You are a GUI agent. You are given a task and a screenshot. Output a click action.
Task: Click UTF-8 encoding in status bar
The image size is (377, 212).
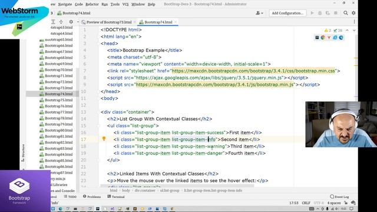tap(319, 203)
